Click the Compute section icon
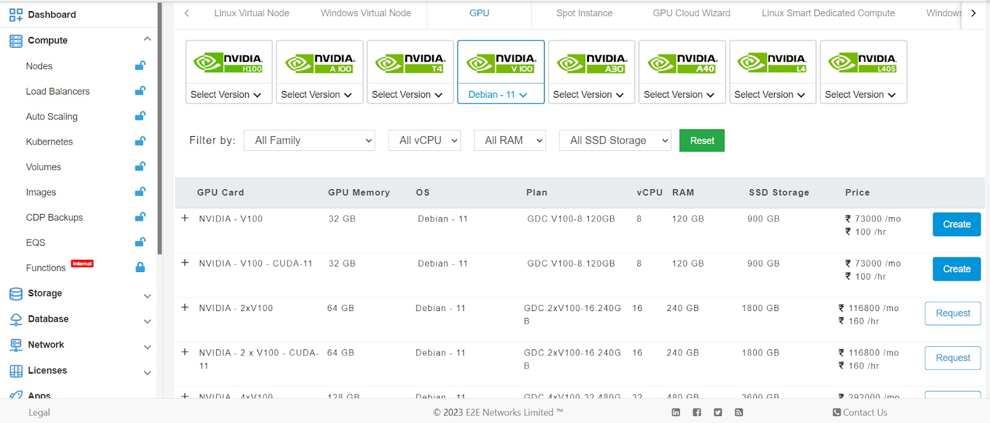 click(16, 41)
